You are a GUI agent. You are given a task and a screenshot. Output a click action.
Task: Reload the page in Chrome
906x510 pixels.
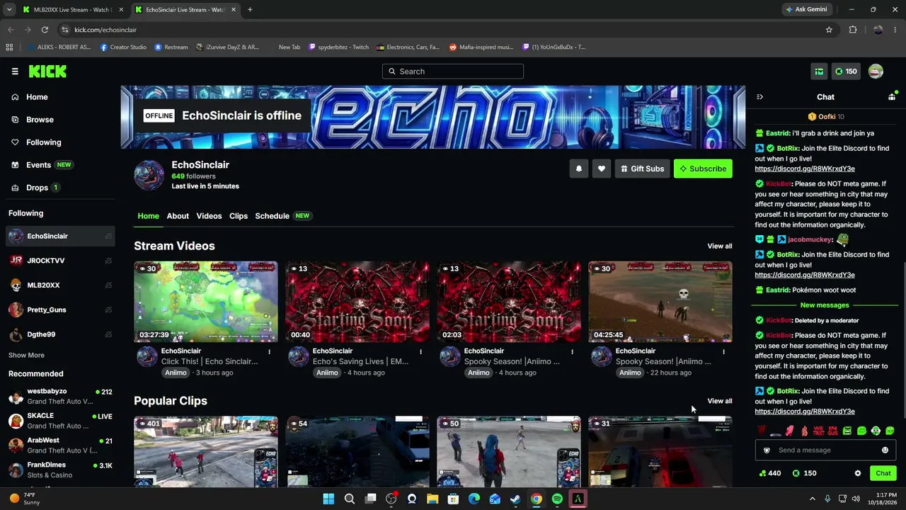tap(45, 30)
